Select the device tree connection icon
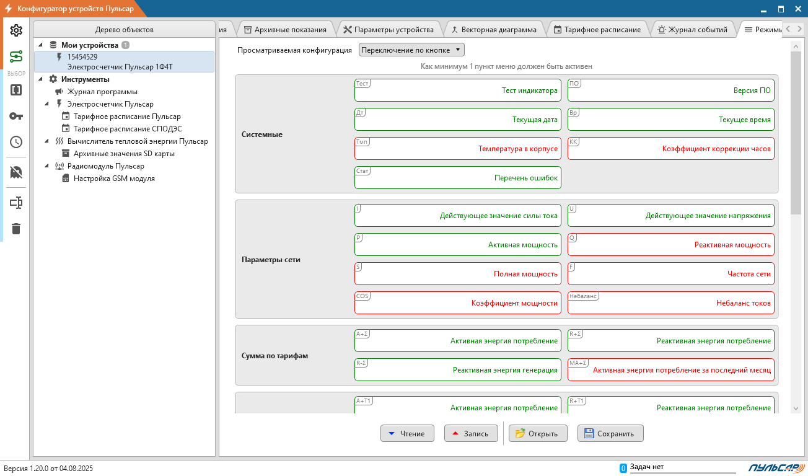808x476 pixels. pyautogui.click(x=16, y=57)
